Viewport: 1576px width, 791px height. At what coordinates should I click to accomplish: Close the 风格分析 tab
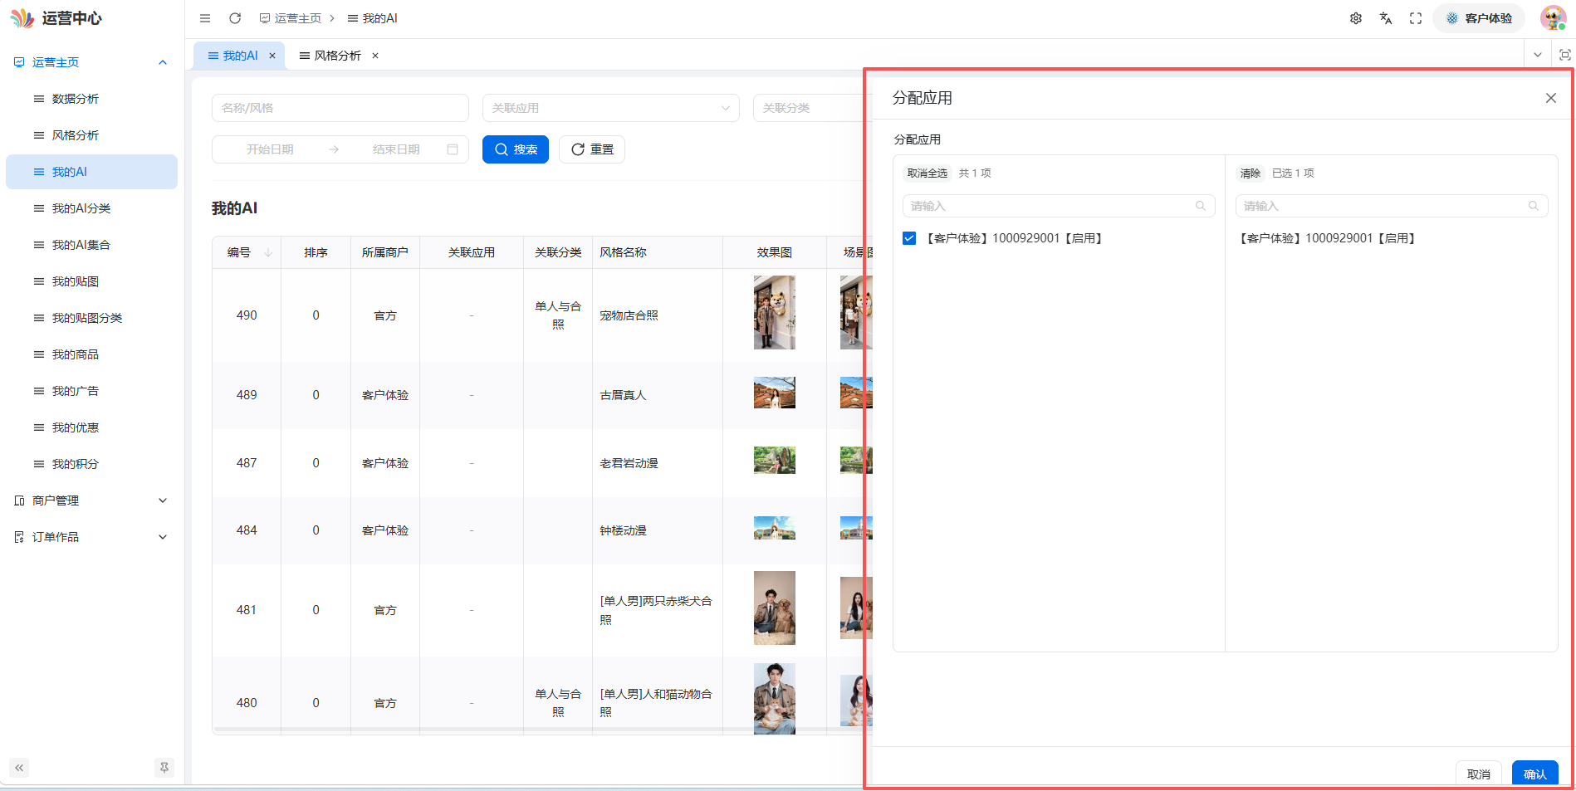pyautogui.click(x=375, y=56)
